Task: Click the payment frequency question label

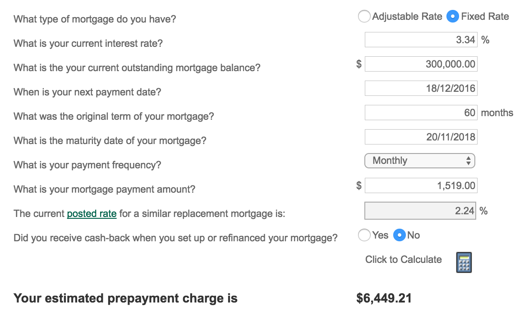Action: (x=87, y=165)
